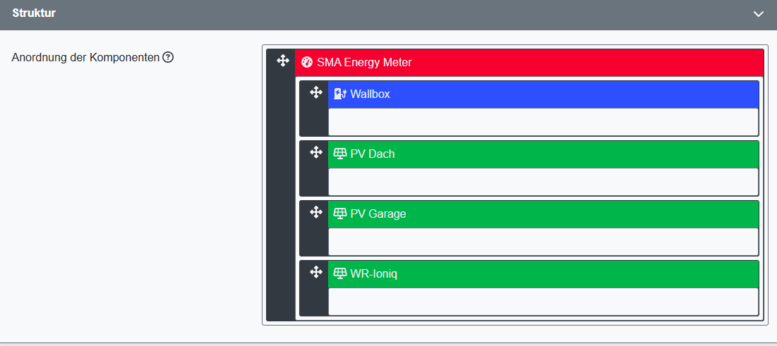
Task: Click the PV Garage solar panel icon
Action: 340,214
